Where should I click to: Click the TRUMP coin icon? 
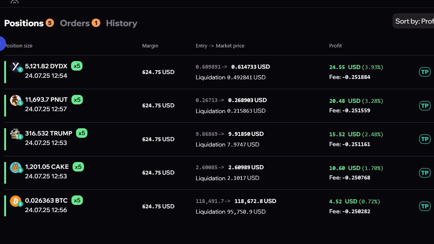[x=16, y=134]
